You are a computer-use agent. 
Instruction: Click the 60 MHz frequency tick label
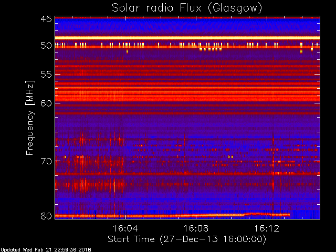[x=46, y=103]
